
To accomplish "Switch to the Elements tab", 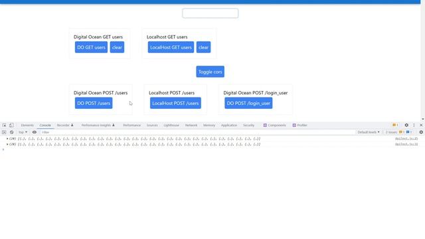I will (27, 125).
